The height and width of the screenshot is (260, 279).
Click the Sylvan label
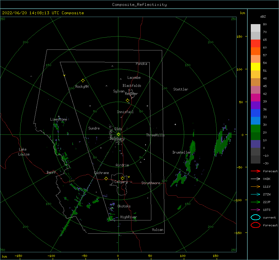coord(119,91)
